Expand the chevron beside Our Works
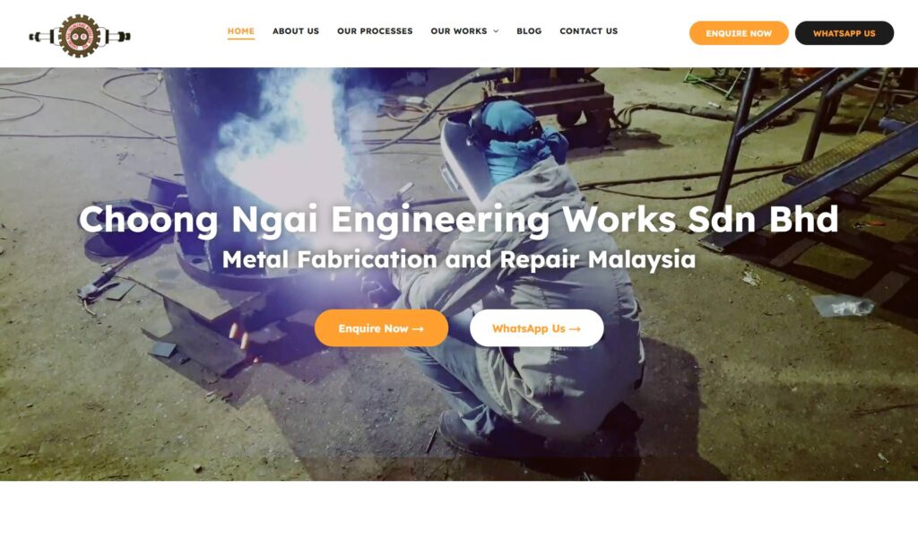 tap(496, 31)
